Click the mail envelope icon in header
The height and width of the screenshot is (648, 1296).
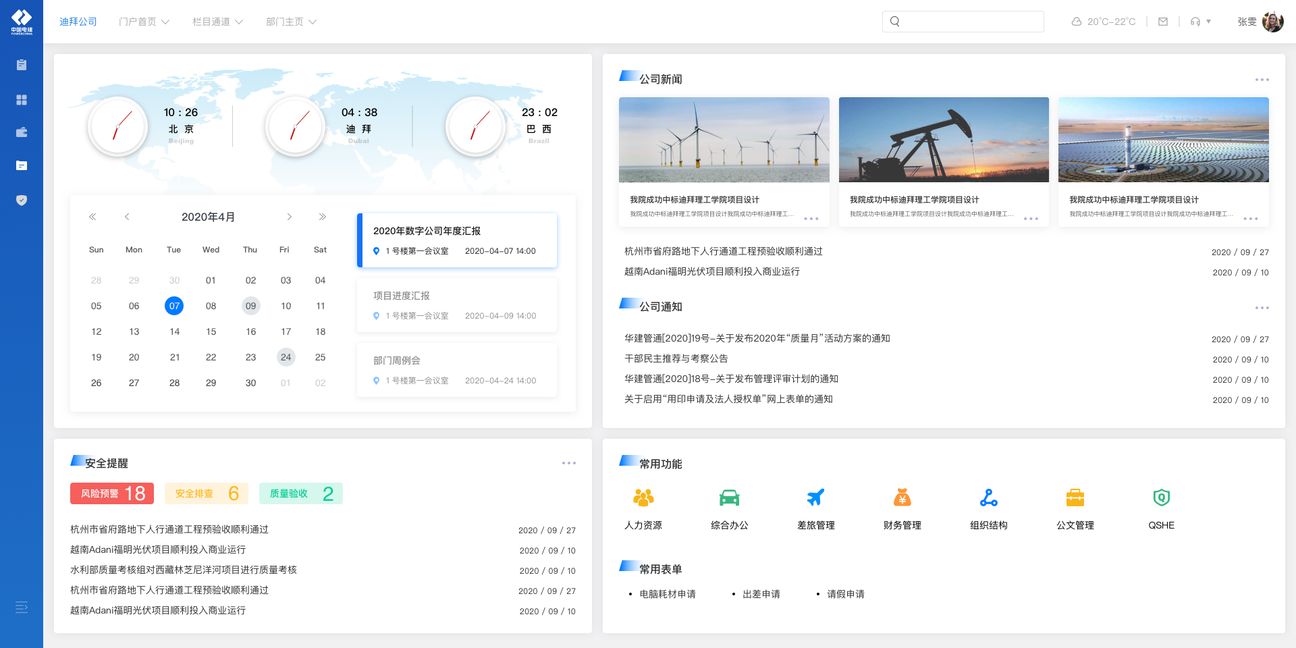tap(1163, 22)
